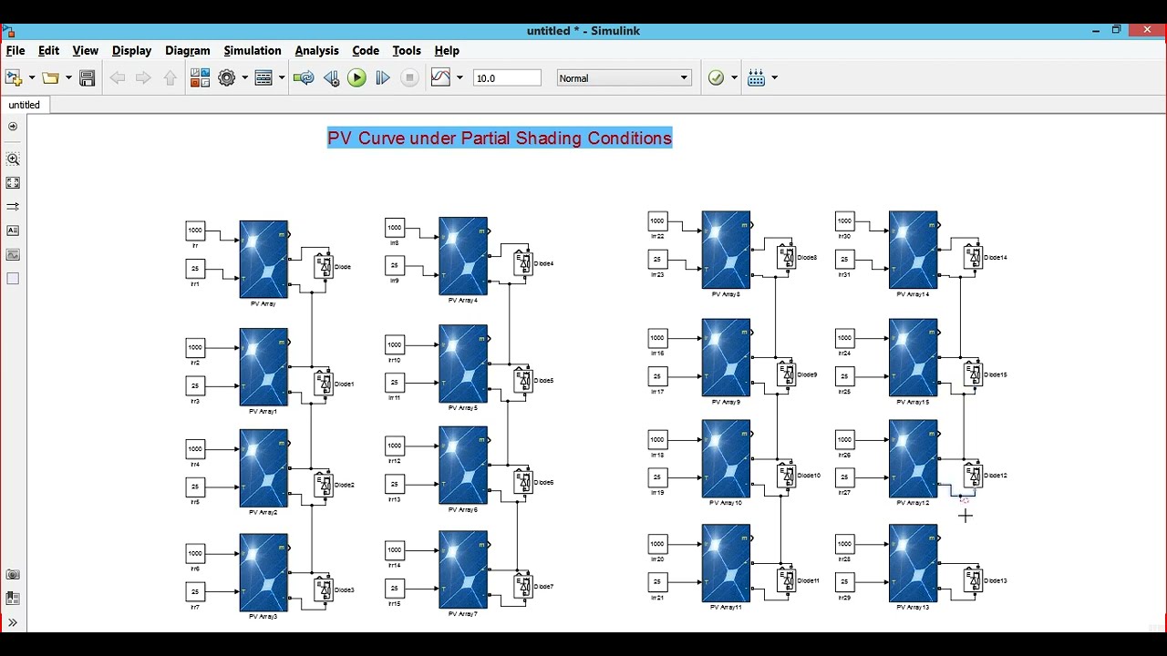Expand the palette with the double chevron
1167x656 pixels.
pyautogui.click(x=13, y=623)
